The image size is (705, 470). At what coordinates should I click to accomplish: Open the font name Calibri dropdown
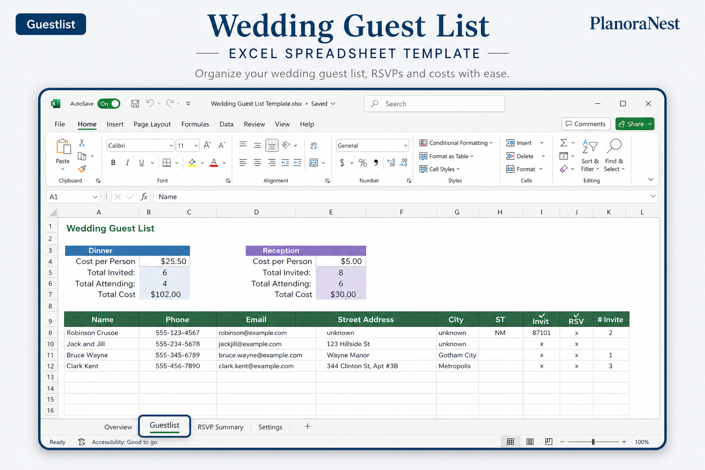pyautogui.click(x=171, y=145)
